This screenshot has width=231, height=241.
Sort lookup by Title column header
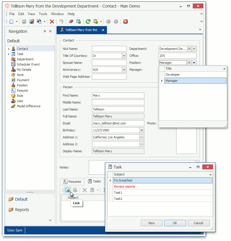[195, 68]
